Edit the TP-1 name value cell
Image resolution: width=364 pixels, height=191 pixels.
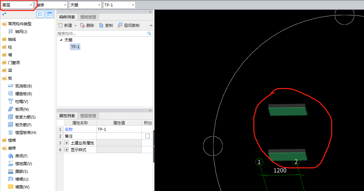coord(119,129)
